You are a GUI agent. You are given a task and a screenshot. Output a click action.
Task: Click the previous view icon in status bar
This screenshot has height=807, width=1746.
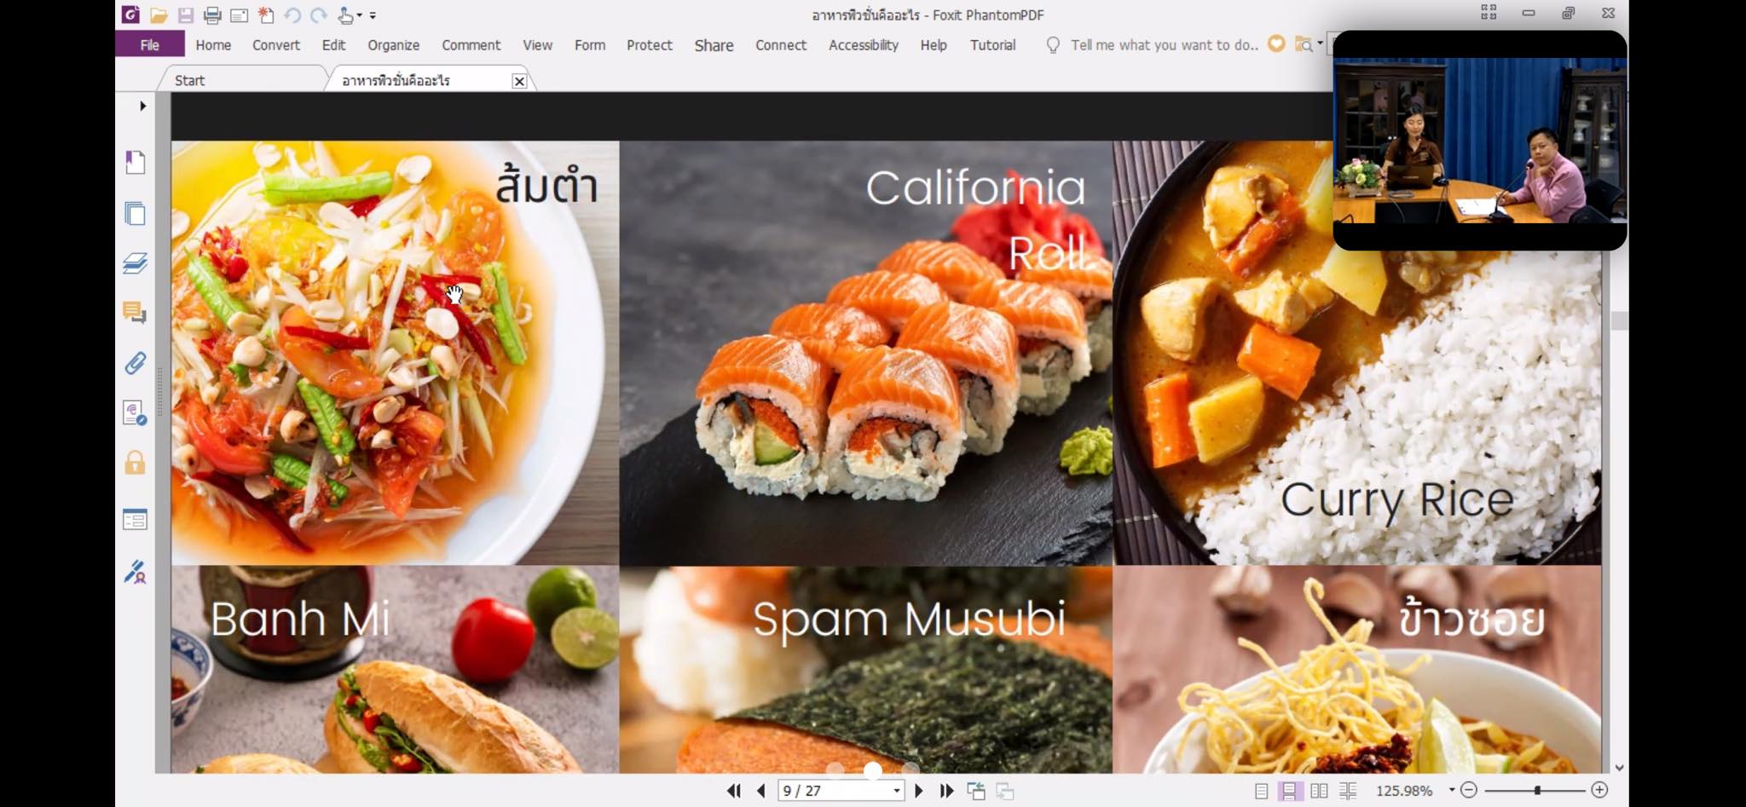976,791
